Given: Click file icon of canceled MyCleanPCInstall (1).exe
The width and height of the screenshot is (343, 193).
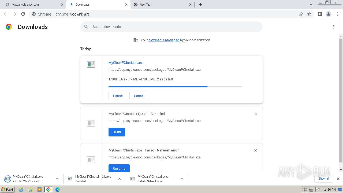Looking at the screenshot, I should [x=91, y=123].
